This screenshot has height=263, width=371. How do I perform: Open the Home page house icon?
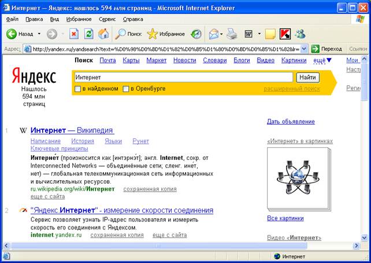pos(103,34)
